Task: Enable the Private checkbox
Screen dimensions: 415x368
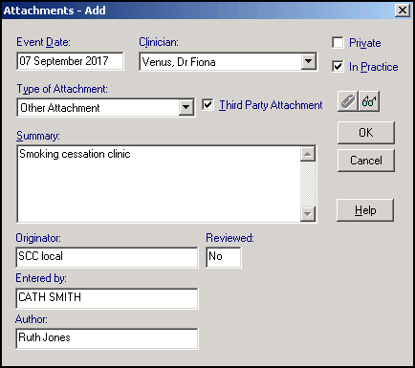Action: click(338, 43)
